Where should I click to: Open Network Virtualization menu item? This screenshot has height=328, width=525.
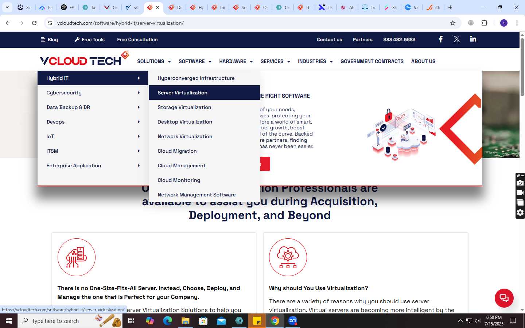204,136
